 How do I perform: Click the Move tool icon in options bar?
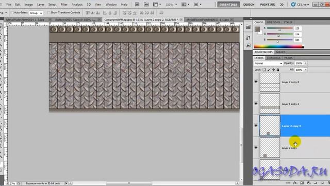coord(2,13)
